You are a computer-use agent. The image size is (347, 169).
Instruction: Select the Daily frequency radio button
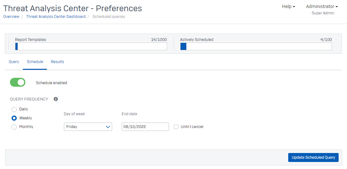coord(14,109)
